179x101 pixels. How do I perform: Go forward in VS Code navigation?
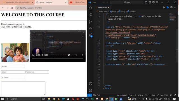[107, 2]
